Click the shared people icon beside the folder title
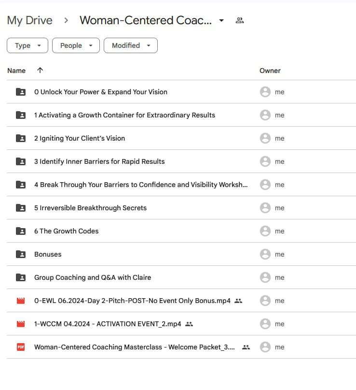This screenshot has width=356, height=390. click(239, 20)
